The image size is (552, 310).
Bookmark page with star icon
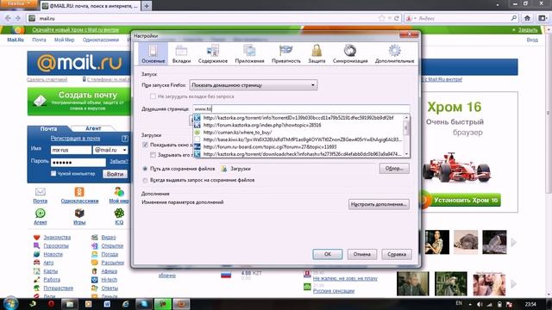click(381, 18)
